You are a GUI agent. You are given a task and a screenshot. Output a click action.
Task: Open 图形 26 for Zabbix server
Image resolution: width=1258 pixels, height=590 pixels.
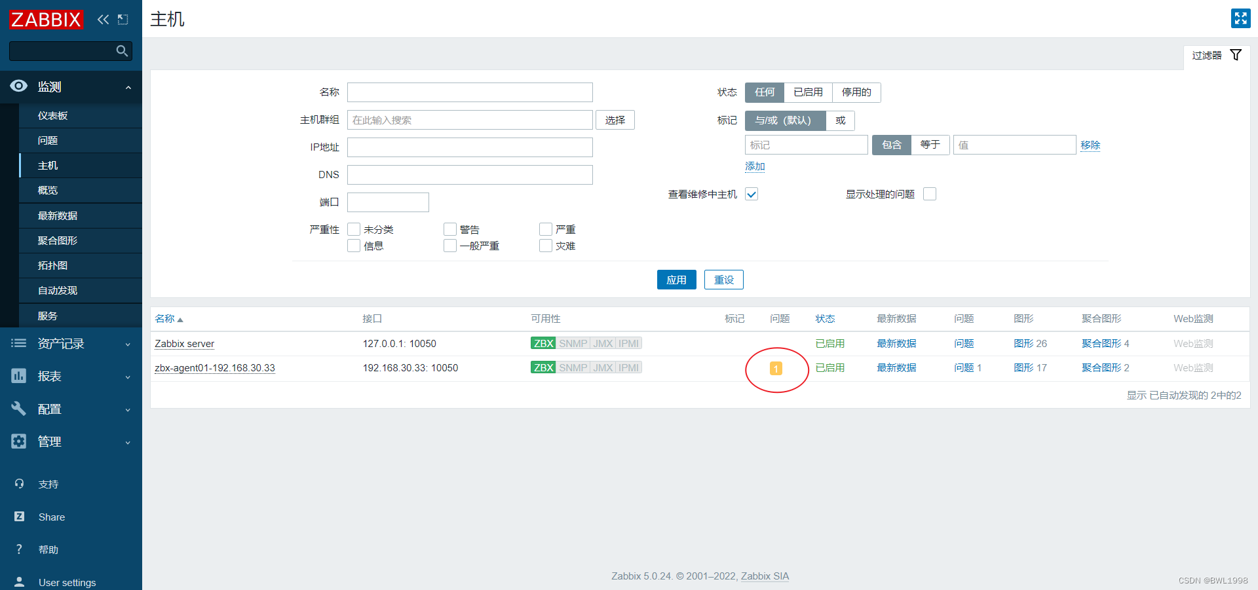tap(1030, 343)
